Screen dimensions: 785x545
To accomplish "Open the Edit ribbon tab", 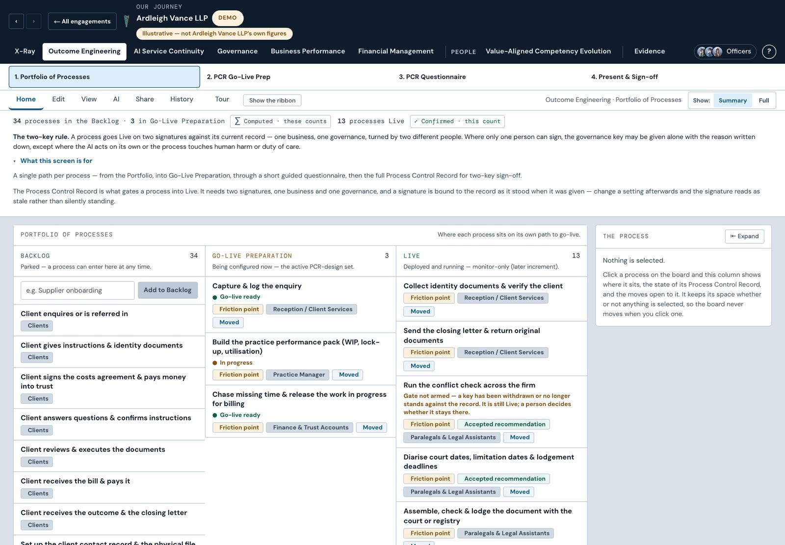I will pos(58,100).
